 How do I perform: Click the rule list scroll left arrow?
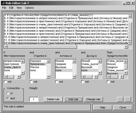(x=6, y=47)
